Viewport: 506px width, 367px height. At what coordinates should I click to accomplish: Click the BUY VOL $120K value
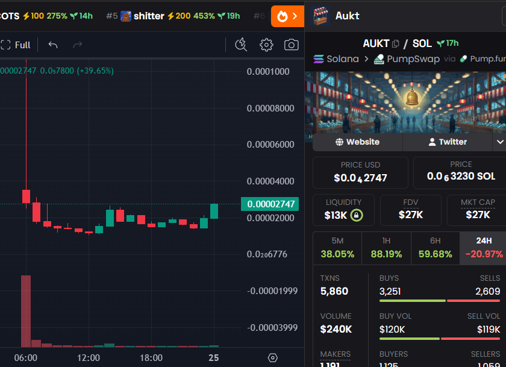click(x=392, y=330)
